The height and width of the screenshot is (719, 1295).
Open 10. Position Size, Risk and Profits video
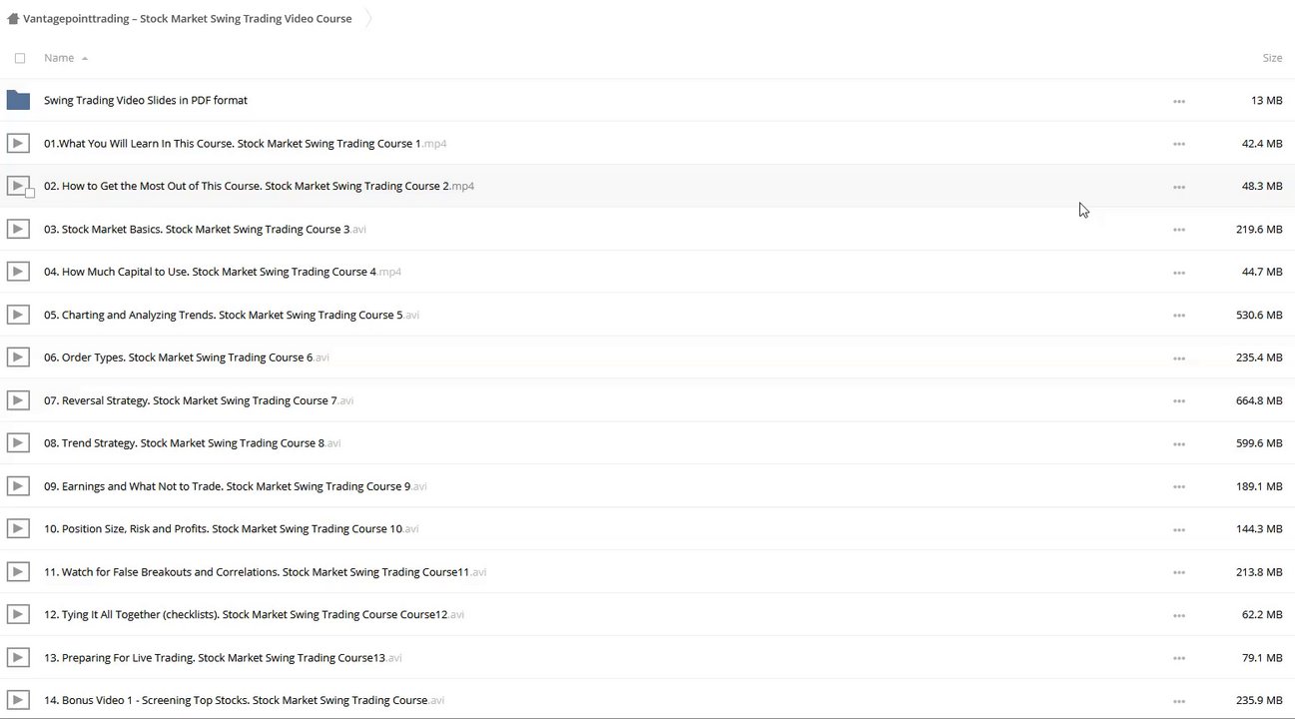click(232, 529)
